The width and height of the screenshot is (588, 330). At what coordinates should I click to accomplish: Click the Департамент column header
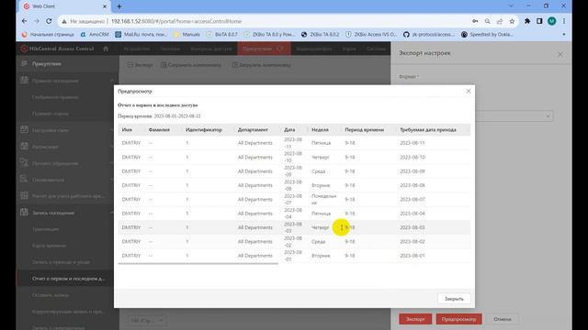(x=253, y=129)
